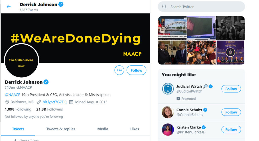Open the three-dot more options button
The width and height of the screenshot is (259, 141).
pyautogui.click(x=119, y=70)
